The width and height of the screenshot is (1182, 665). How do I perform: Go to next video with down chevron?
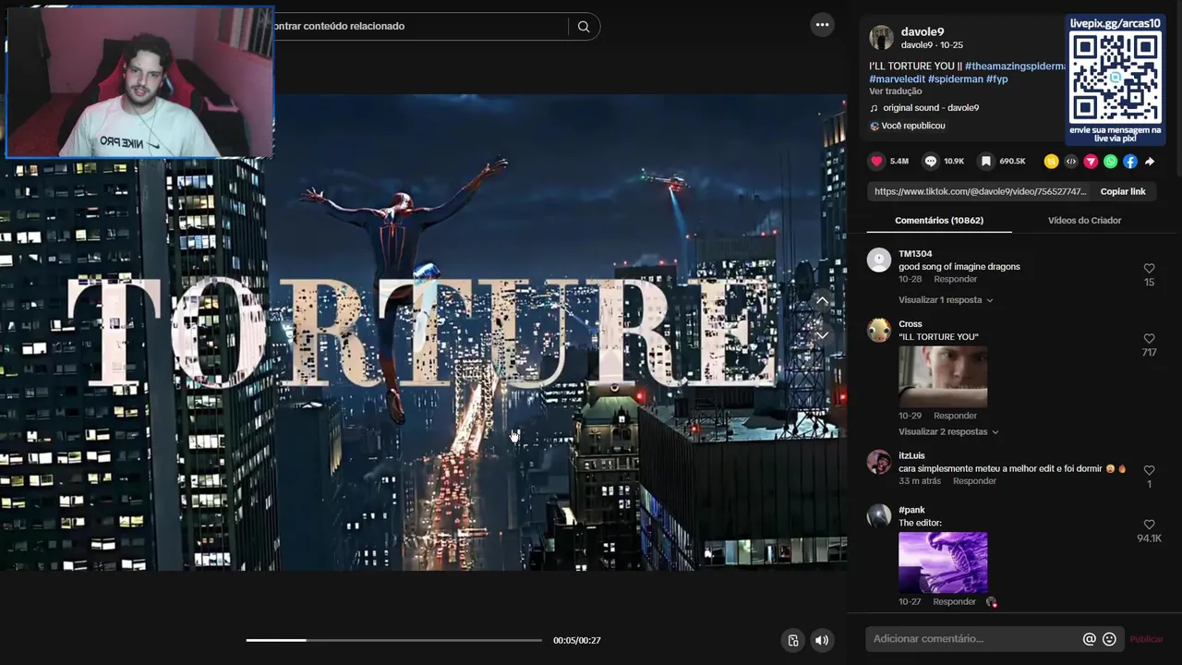point(822,336)
